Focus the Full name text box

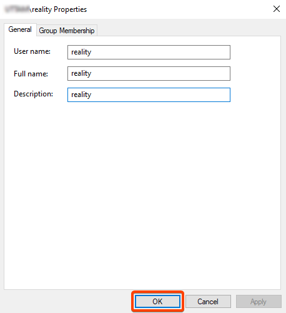pos(149,73)
